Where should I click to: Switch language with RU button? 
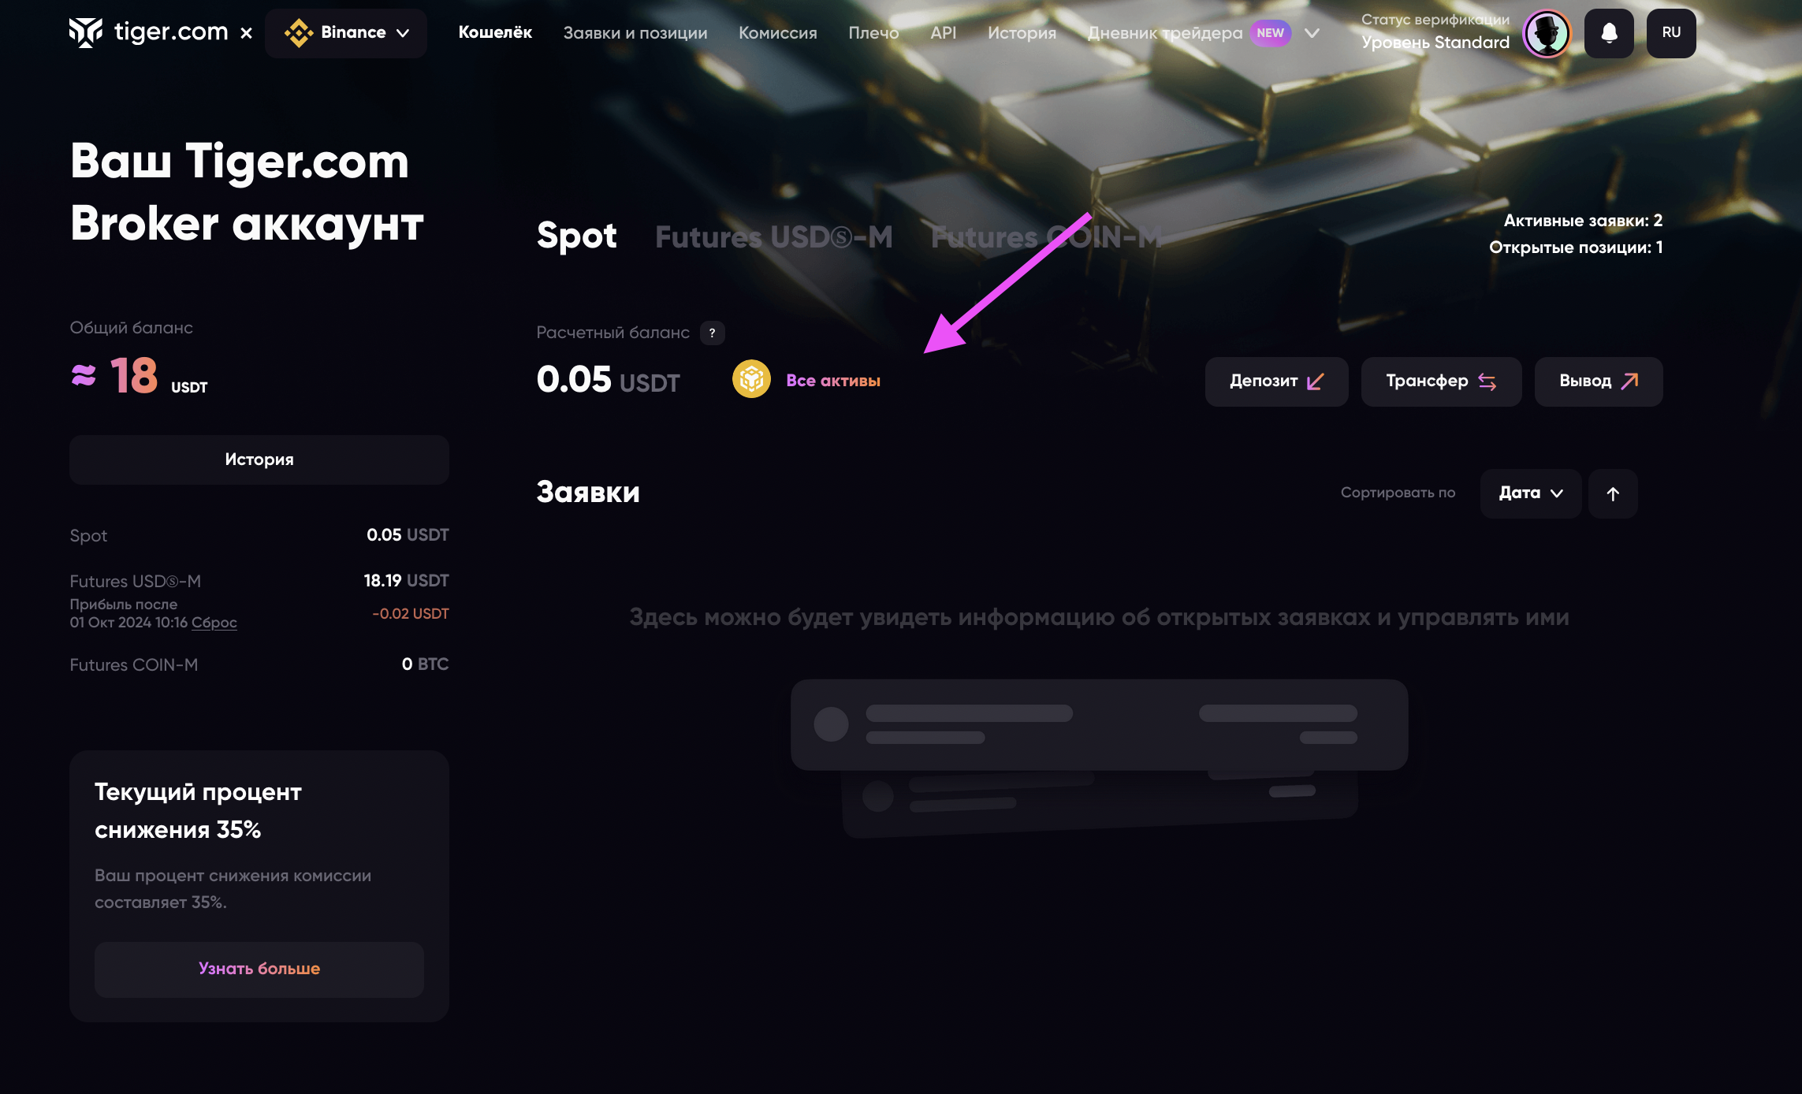point(1671,33)
